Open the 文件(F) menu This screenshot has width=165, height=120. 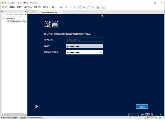click(5, 7)
